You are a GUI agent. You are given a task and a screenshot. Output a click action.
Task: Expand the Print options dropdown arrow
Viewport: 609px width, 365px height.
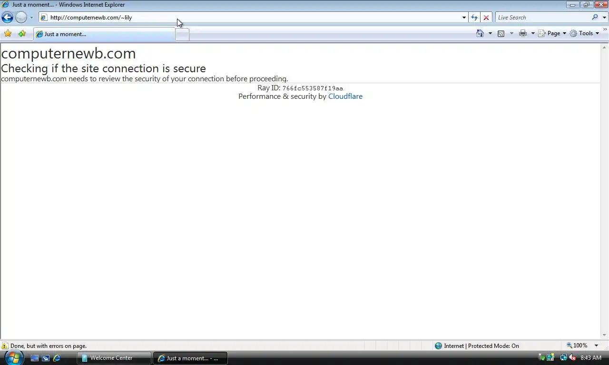533,33
